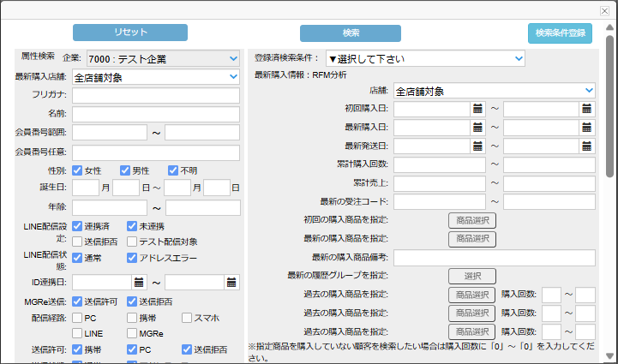Open calendar for ID連携日 start date
Viewport: 618px width, 364px height.
[139, 282]
